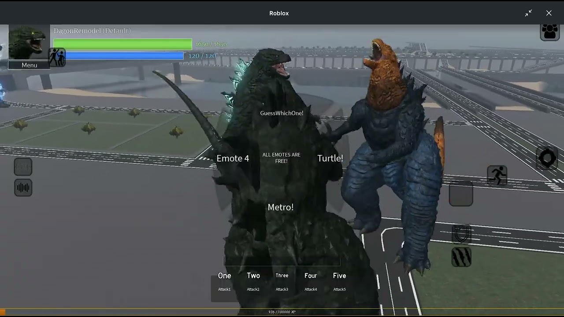
Task: Select the Emote 4 wheel option
Action: (233, 158)
